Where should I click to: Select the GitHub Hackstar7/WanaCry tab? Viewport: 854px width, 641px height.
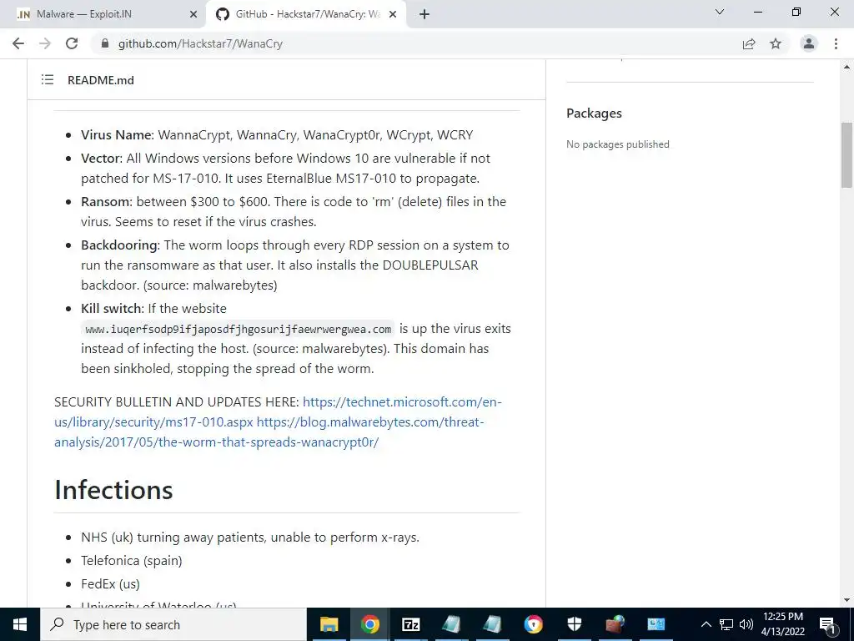306,14
